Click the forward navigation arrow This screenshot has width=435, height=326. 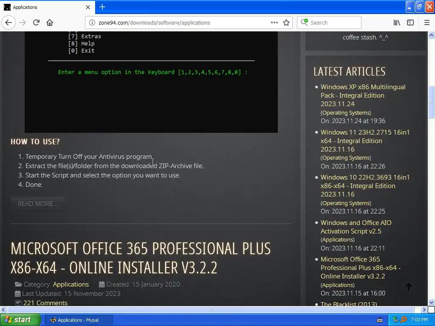[x=23, y=22]
